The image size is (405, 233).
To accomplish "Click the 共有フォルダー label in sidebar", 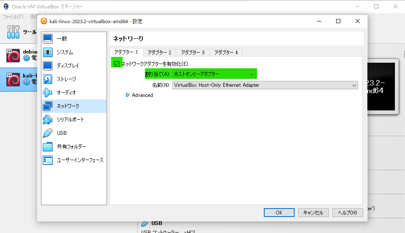I will coord(71,147).
